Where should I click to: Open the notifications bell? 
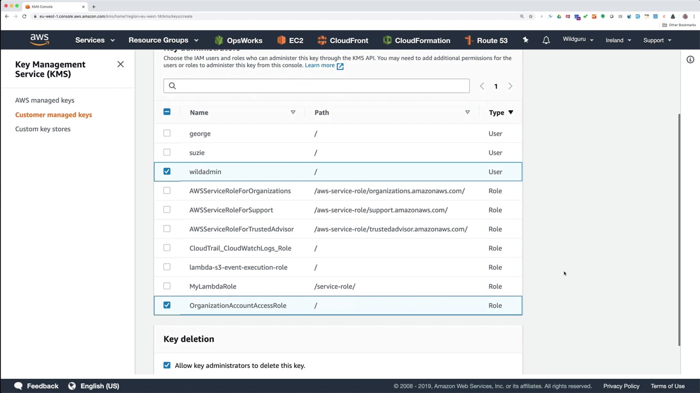click(546, 40)
